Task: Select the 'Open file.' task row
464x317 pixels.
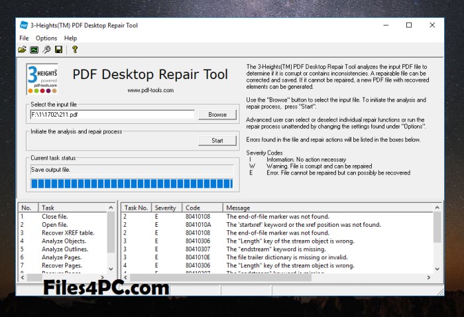Action: tap(63, 225)
